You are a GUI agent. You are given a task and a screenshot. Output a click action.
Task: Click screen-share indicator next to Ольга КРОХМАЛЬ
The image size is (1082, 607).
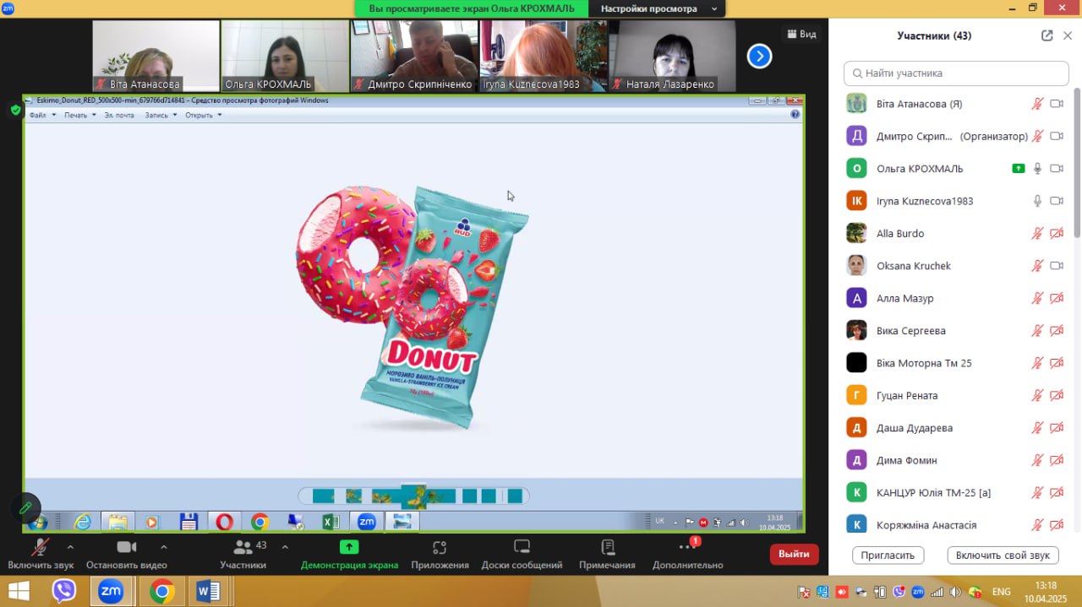(x=1019, y=169)
